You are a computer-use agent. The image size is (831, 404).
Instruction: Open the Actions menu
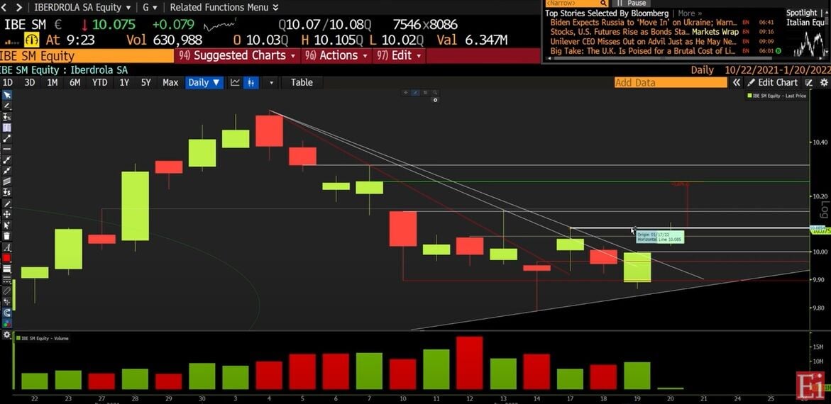[336, 55]
